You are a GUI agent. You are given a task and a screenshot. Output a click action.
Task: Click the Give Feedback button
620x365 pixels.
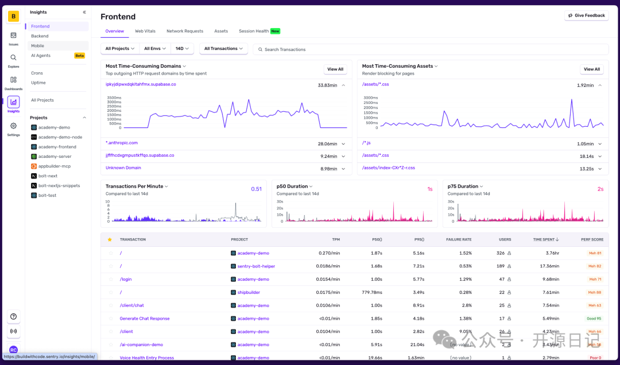[x=586, y=15]
